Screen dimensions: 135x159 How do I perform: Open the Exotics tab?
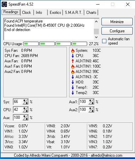click(55, 13)
